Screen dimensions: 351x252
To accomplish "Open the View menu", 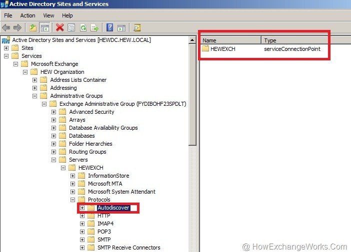I will coord(48,15).
